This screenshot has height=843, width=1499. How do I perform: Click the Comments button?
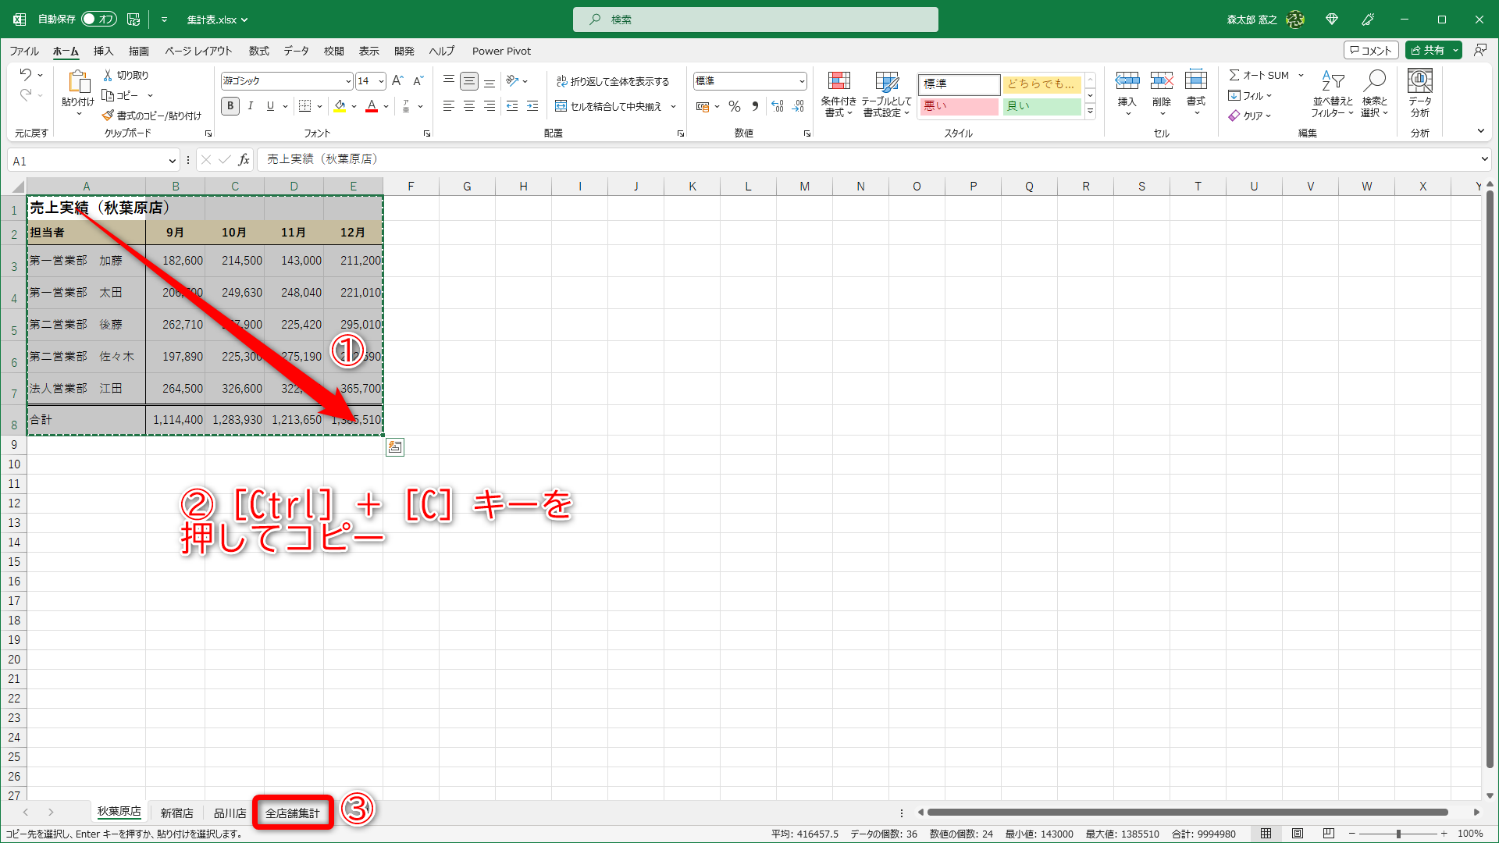[1371, 50]
